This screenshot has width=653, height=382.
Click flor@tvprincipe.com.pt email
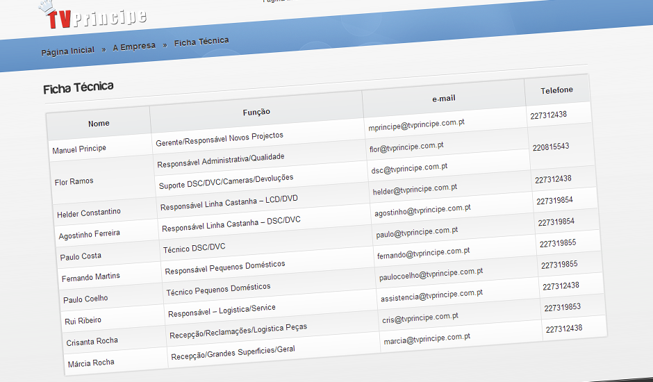point(406,147)
